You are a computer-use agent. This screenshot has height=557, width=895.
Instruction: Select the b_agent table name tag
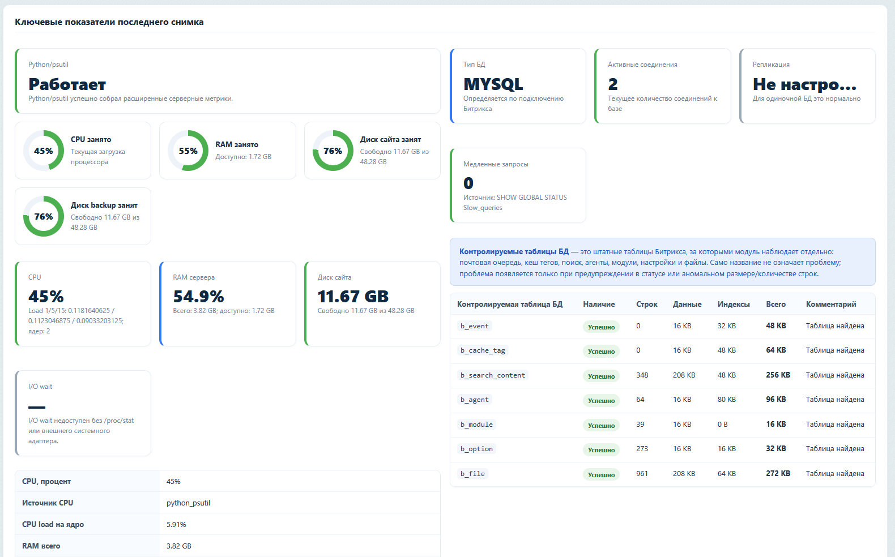pyautogui.click(x=475, y=400)
